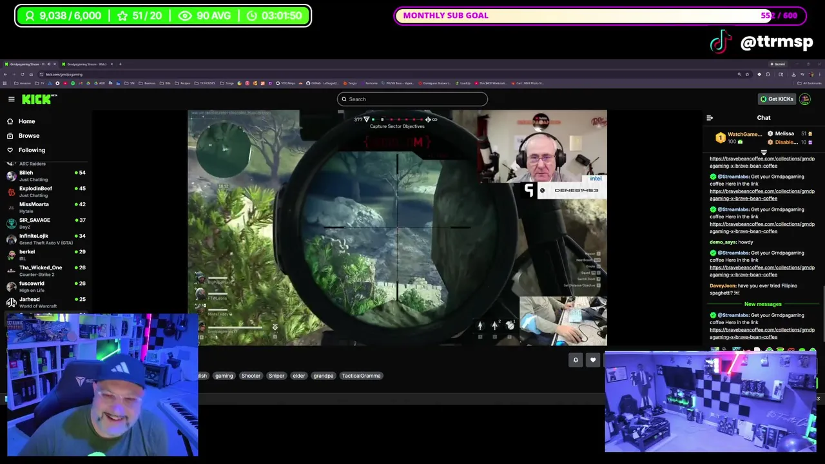Open Jarhead channel in the Following list
Image resolution: width=825 pixels, height=464 pixels.
click(45, 302)
